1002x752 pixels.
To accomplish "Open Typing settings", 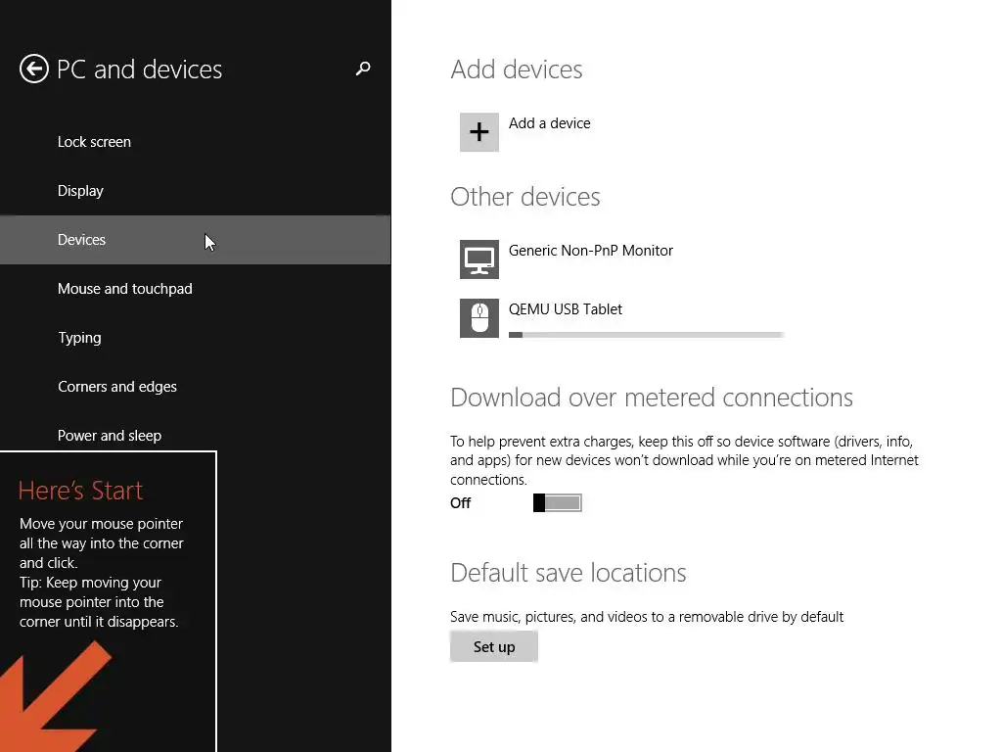I will pos(79,338).
